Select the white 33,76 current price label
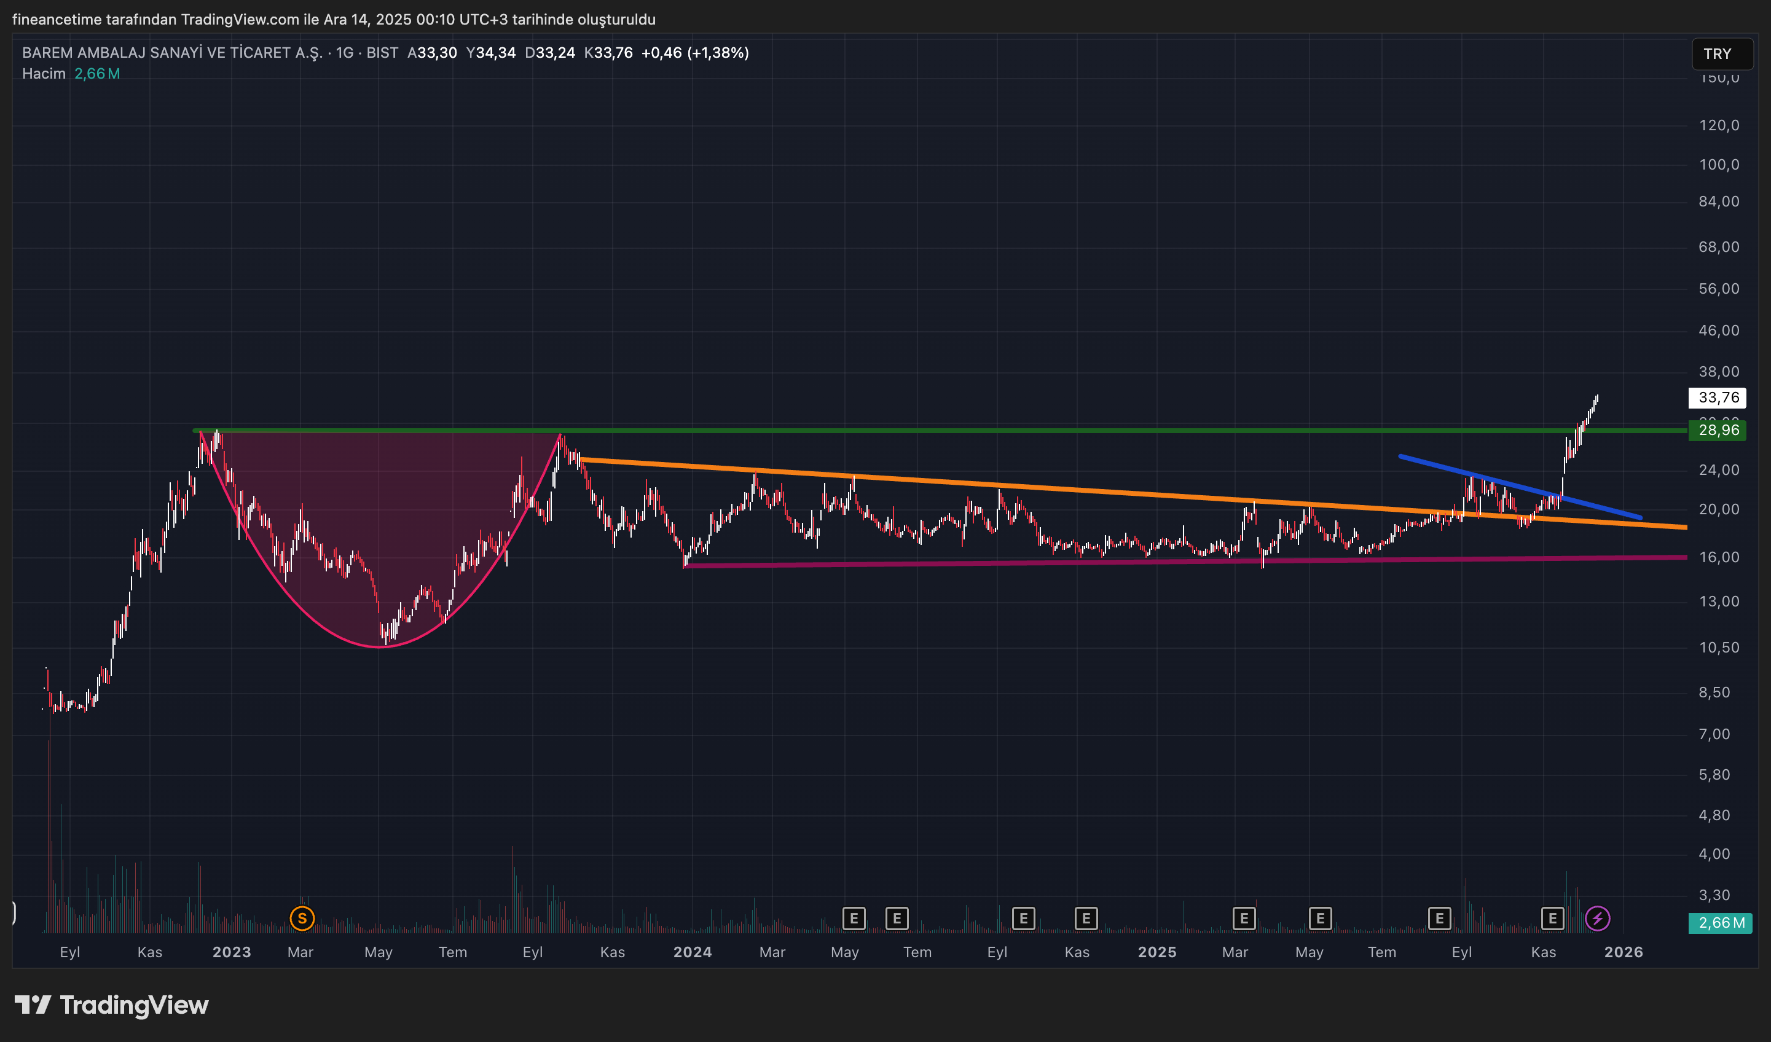This screenshot has width=1771, height=1042. pyautogui.click(x=1718, y=398)
